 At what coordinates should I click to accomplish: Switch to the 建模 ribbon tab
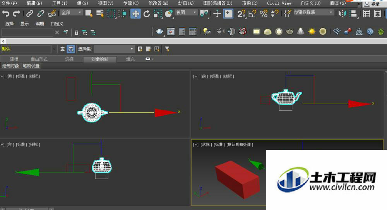[14, 59]
